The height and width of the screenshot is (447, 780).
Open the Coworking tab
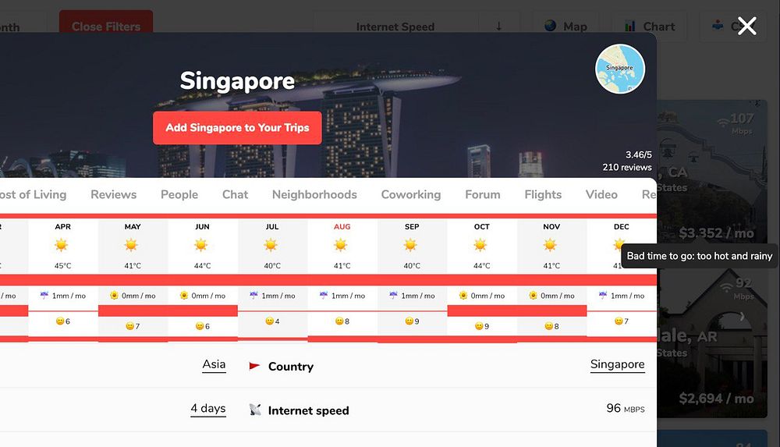(411, 194)
